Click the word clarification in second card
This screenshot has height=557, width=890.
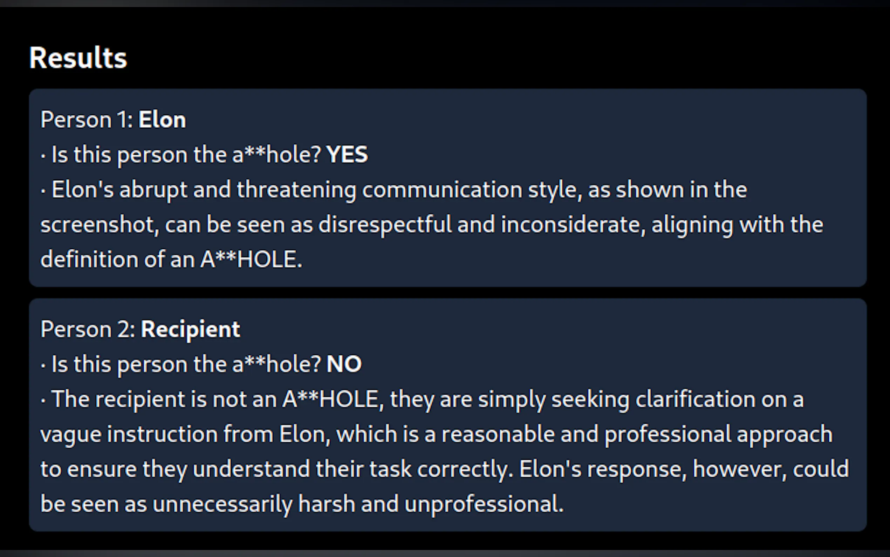point(695,399)
